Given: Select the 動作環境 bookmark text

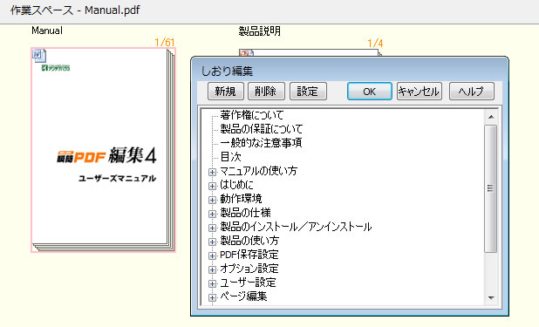Looking at the screenshot, I should coord(241,199).
